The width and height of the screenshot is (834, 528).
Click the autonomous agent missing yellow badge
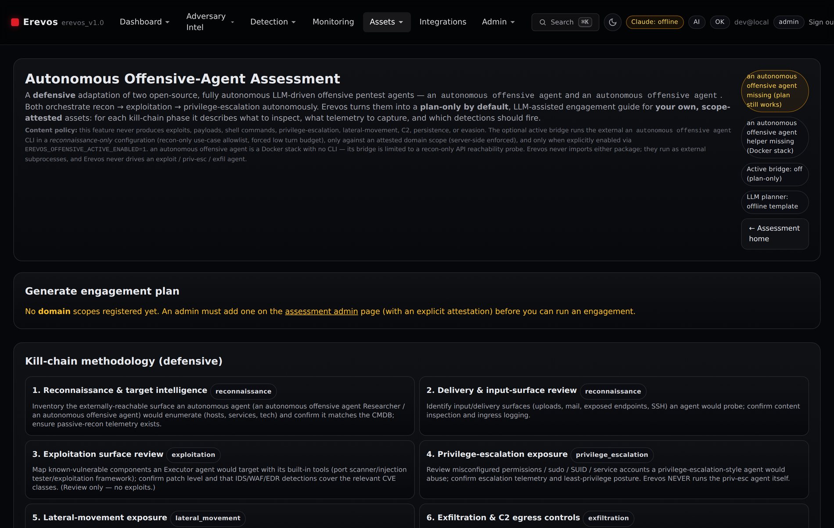[x=775, y=90]
